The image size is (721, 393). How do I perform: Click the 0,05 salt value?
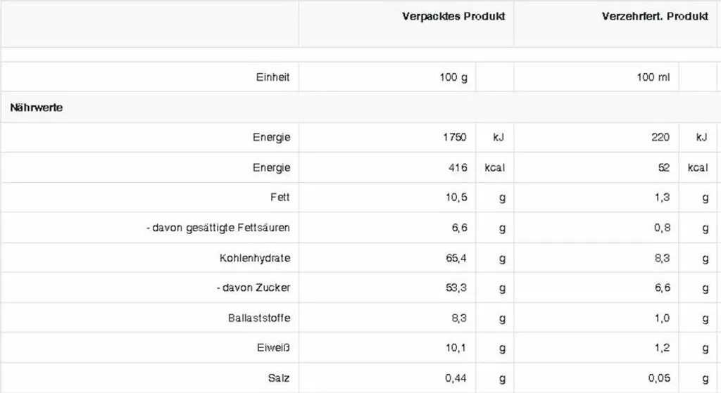[x=659, y=378]
